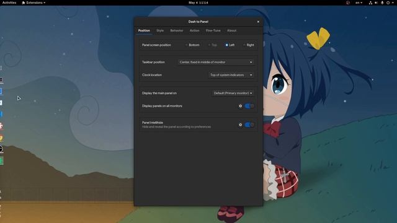
Task: Click the Activities button
Action: 9,2
